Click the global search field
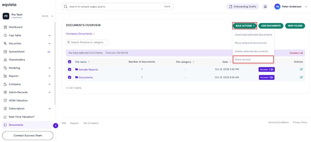 point(118,7)
